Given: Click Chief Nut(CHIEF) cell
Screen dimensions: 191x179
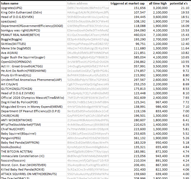Looking at the screenshot, I should point(34,129).
